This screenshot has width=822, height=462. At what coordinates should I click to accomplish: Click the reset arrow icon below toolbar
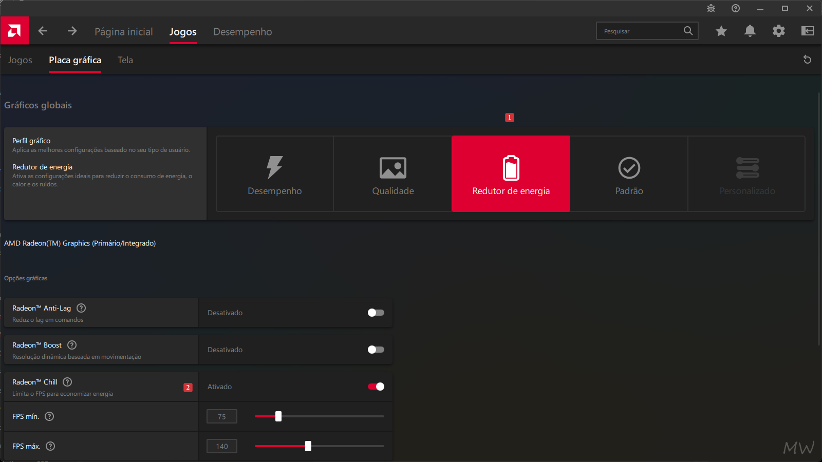click(807, 60)
